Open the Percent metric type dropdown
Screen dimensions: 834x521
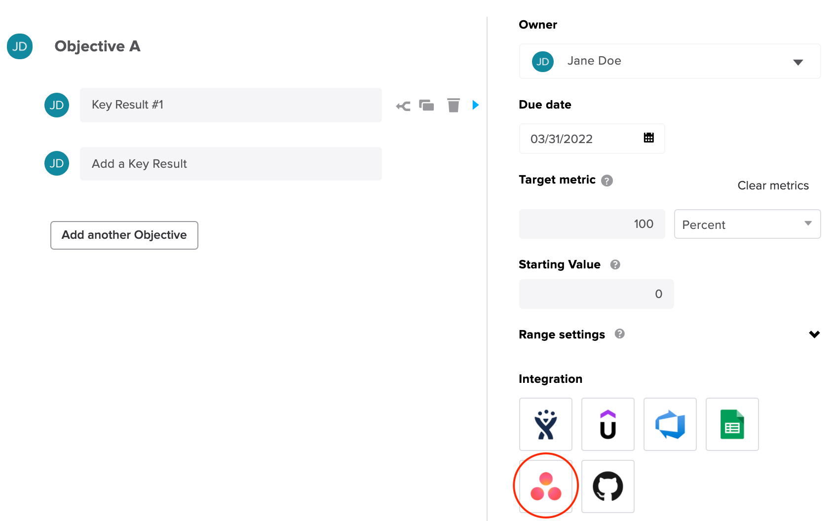tap(747, 224)
